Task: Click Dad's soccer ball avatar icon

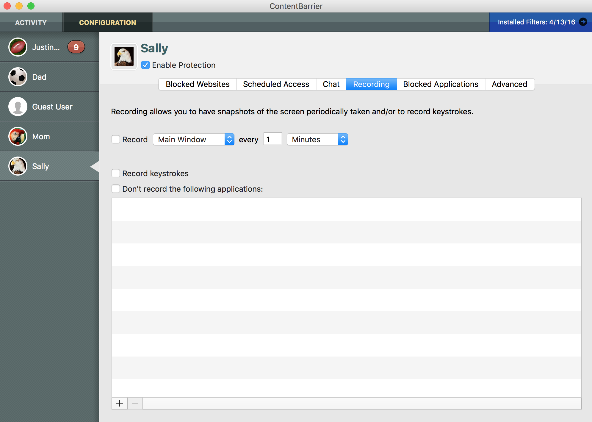Action: pyautogui.click(x=18, y=77)
